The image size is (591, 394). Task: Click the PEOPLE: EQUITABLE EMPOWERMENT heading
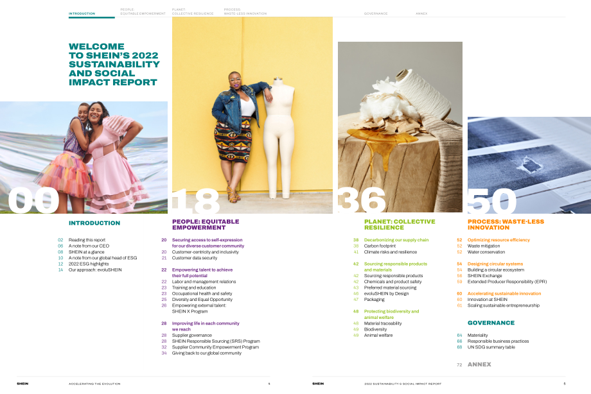pos(206,225)
